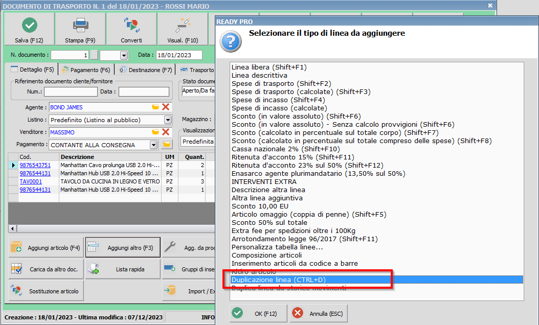This screenshot has height=325, width=539.
Task: Click the Stampa (F9) printer icon
Action: pos(80,26)
